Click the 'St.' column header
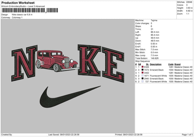Screen dimensions: 194x137 tap(147, 64)
